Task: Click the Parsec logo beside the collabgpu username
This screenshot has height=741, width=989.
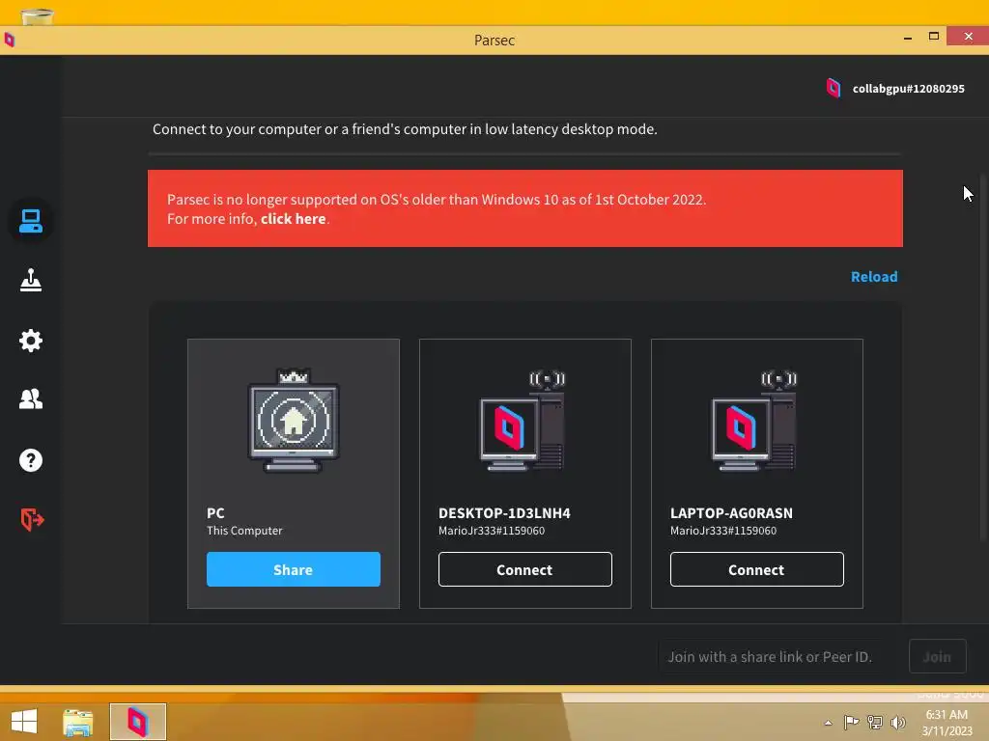Action: (834, 88)
